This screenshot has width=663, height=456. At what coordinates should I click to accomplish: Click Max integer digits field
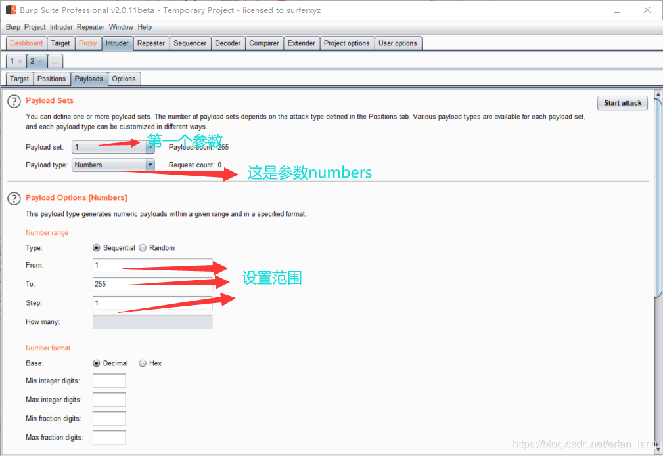109,400
